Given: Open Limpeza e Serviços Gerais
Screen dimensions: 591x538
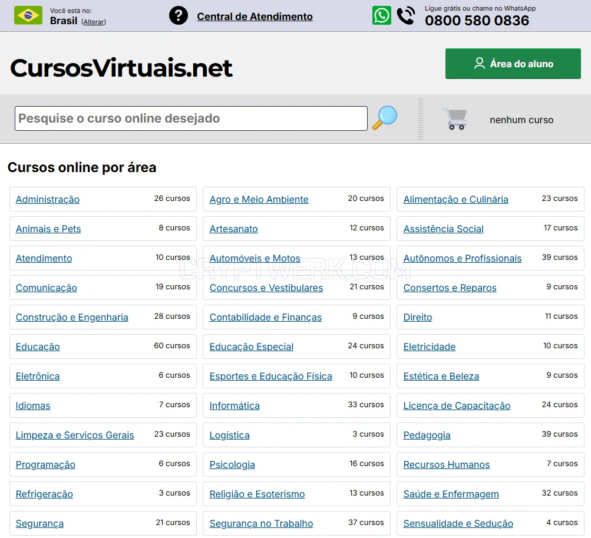Looking at the screenshot, I should click(x=75, y=435).
